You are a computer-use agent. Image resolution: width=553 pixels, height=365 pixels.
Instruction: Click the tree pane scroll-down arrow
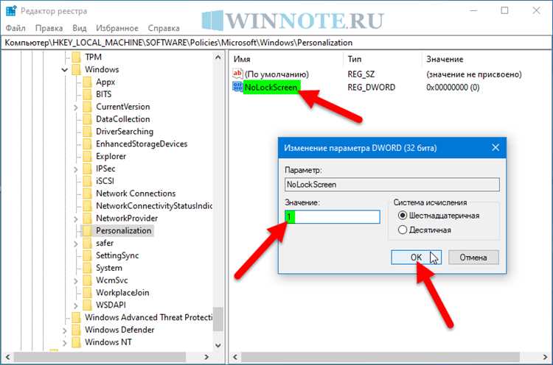click(218, 345)
